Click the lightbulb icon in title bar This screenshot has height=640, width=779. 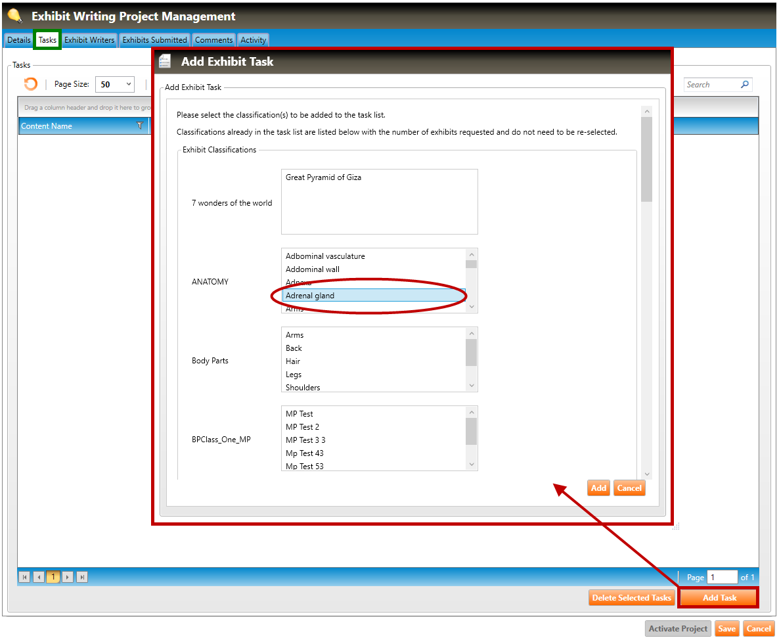point(14,16)
